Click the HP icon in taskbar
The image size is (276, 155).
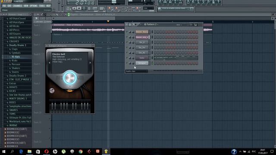tap(55, 152)
